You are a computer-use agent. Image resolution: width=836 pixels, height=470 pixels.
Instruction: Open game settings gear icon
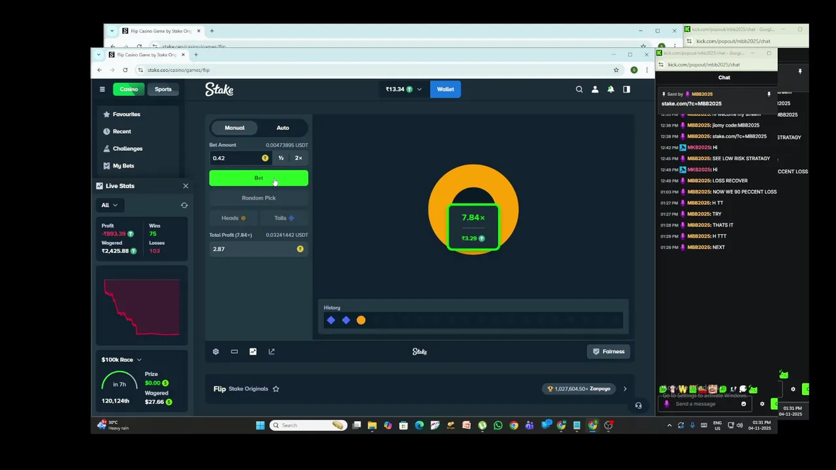coord(216,351)
